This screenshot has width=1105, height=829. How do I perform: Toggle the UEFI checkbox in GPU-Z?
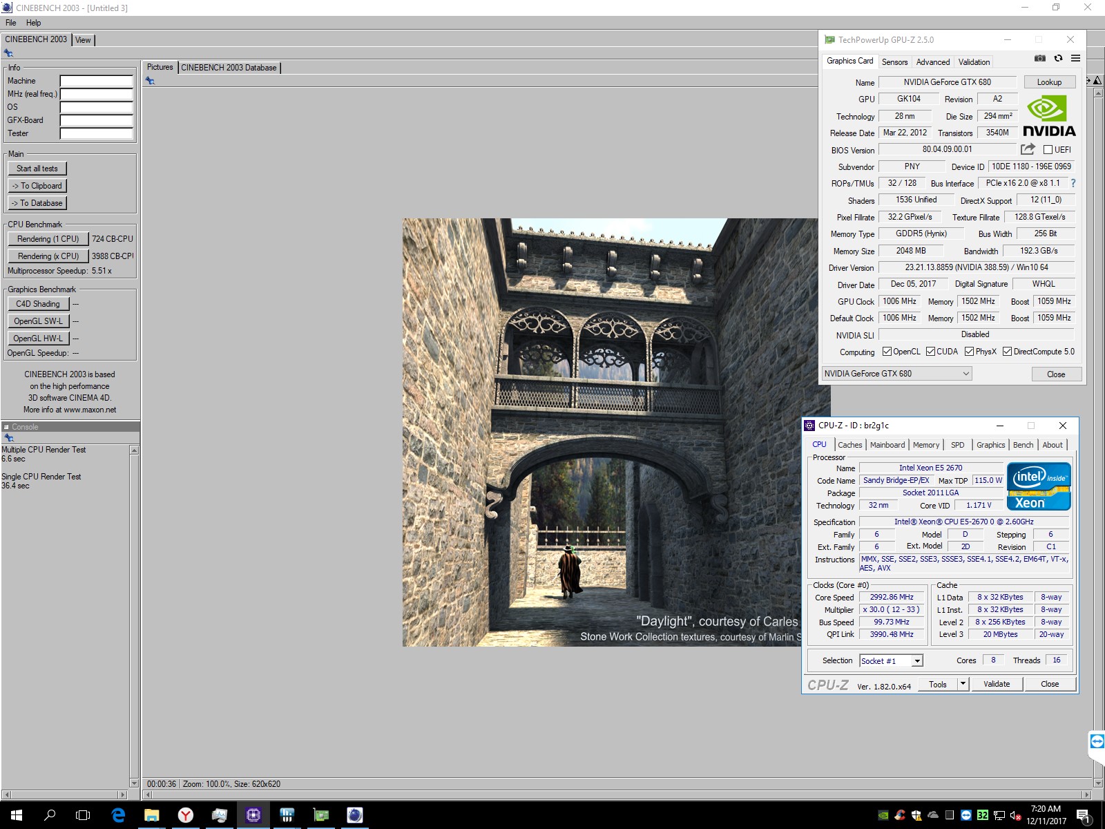[x=1048, y=149]
